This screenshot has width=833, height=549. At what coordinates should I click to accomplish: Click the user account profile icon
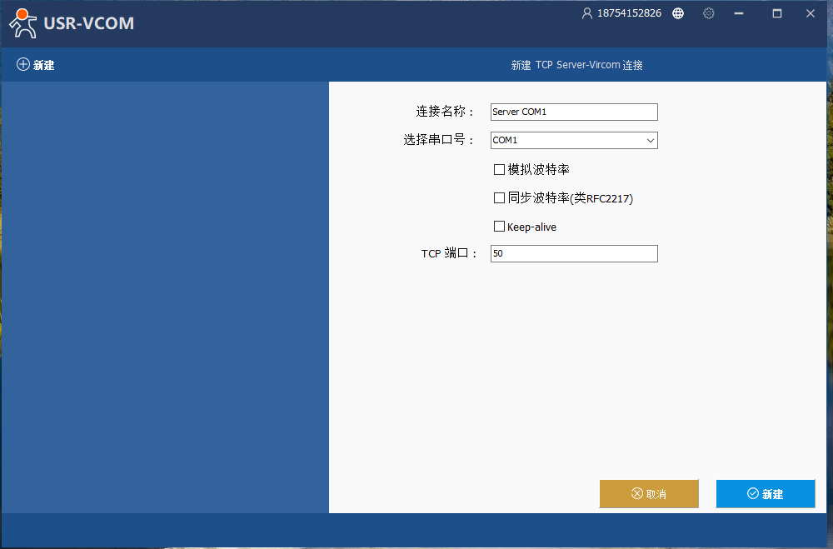[587, 13]
